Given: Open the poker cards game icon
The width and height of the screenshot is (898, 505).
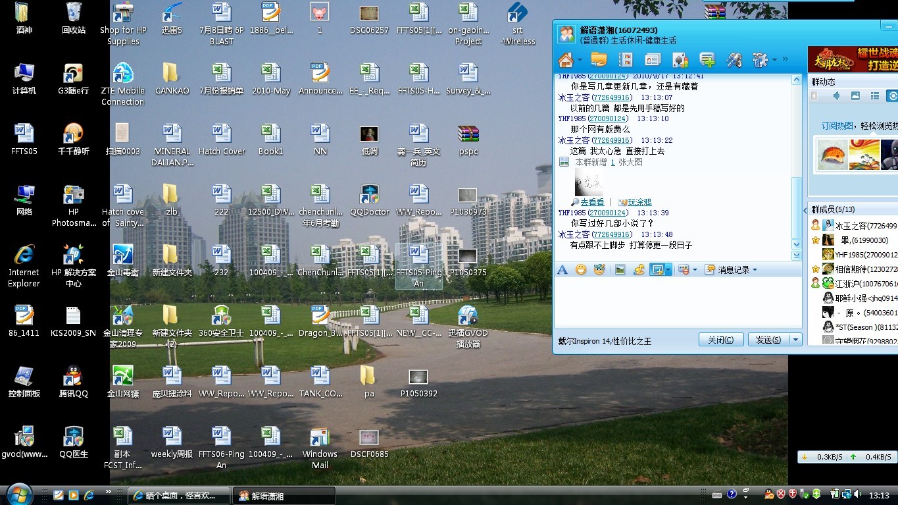Looking at the screenshot, I should click(x=680, y=60).
